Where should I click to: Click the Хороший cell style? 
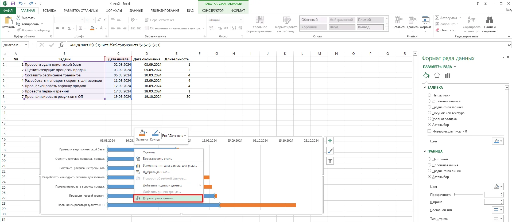coord(313,27)
